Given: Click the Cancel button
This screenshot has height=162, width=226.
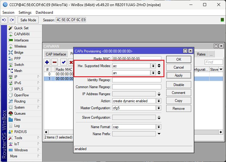Looking at the screenshot, I should (x=179, y=67).
